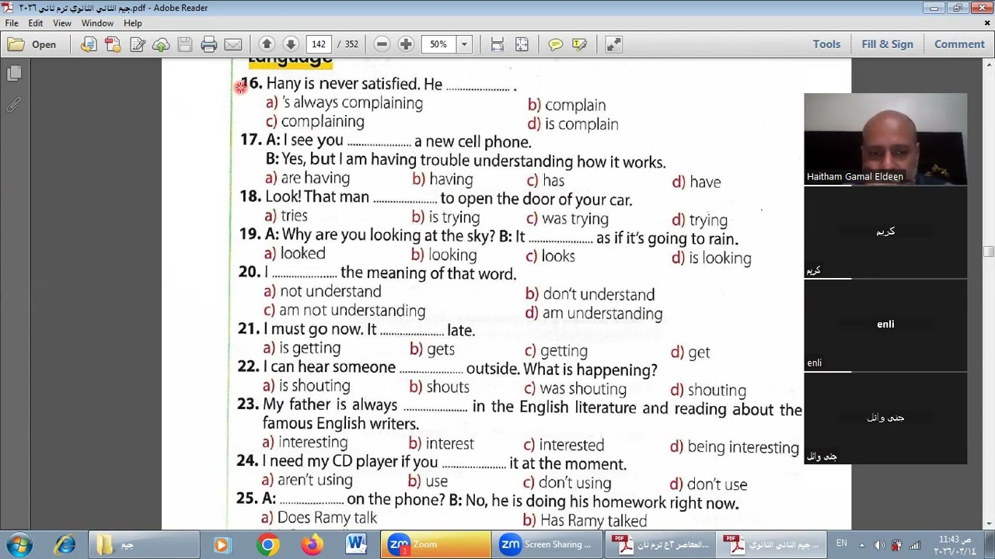Switch to Zoom Screen Sharing taskbar item
Viewport: 995px width, 559px height.
pos(547,544)
